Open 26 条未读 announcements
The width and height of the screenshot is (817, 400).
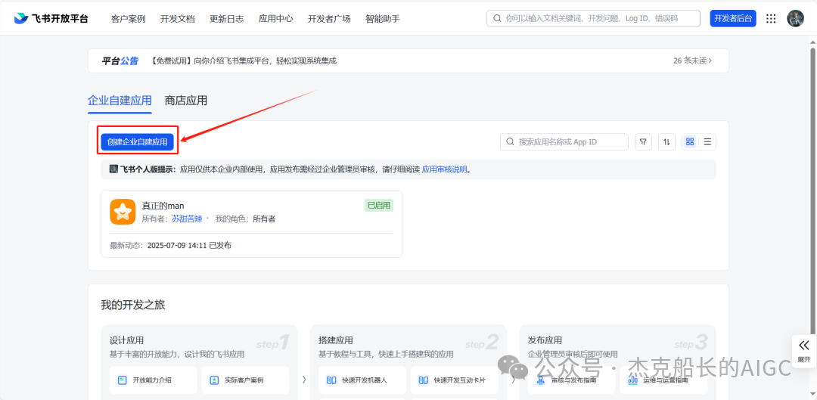click(692, 61)
